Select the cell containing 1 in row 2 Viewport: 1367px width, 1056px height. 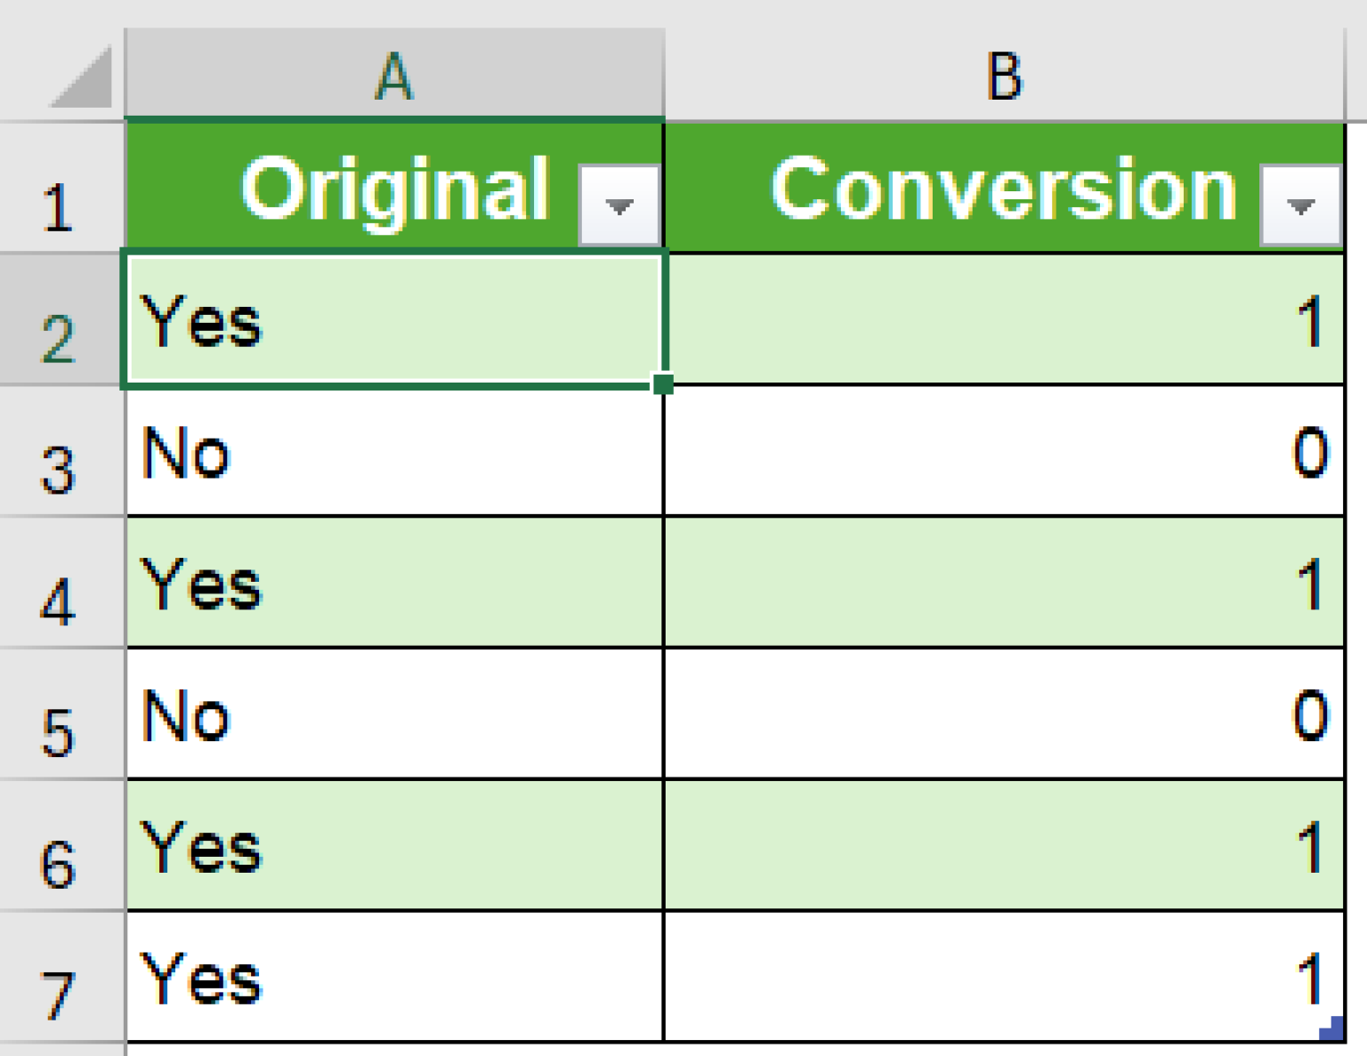click(1001, 320)
